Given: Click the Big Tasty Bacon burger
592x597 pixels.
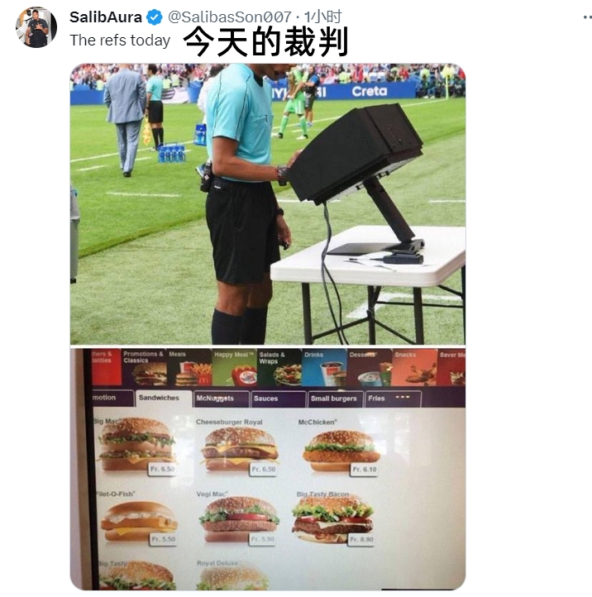Looking at the screenshot, I should [332, 518].
